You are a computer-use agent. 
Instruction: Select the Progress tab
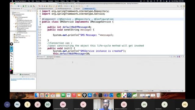[50, 57]
